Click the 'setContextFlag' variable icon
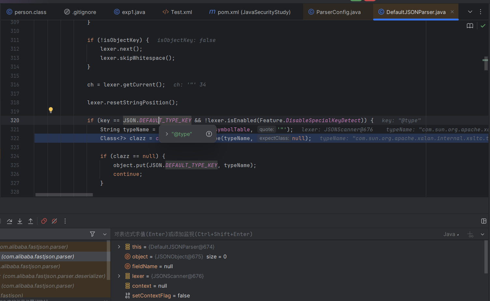Viewport: 490px width, 301px height. pos(128,295)
